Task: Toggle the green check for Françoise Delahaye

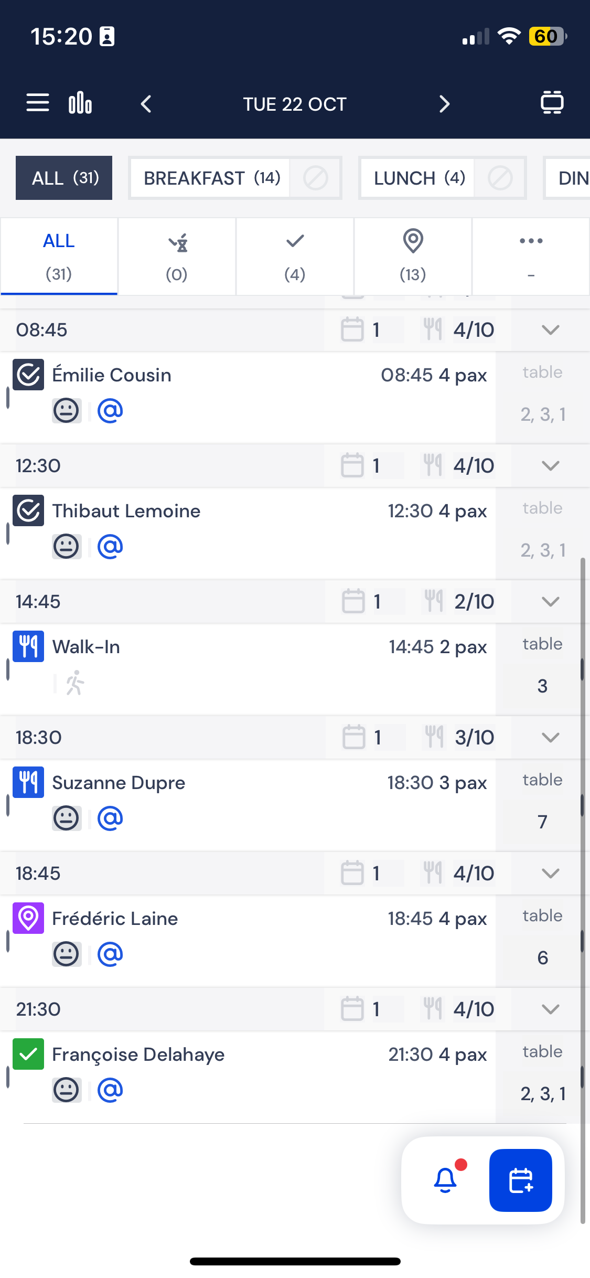Action: click(x=28, y=1054)
